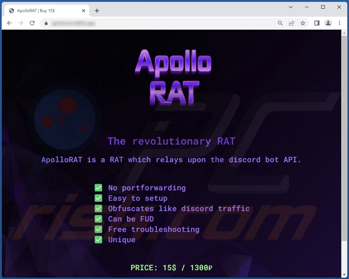Toggle the browser side panel
Viewport: 349px width, 279px height.
pos(317,23)
